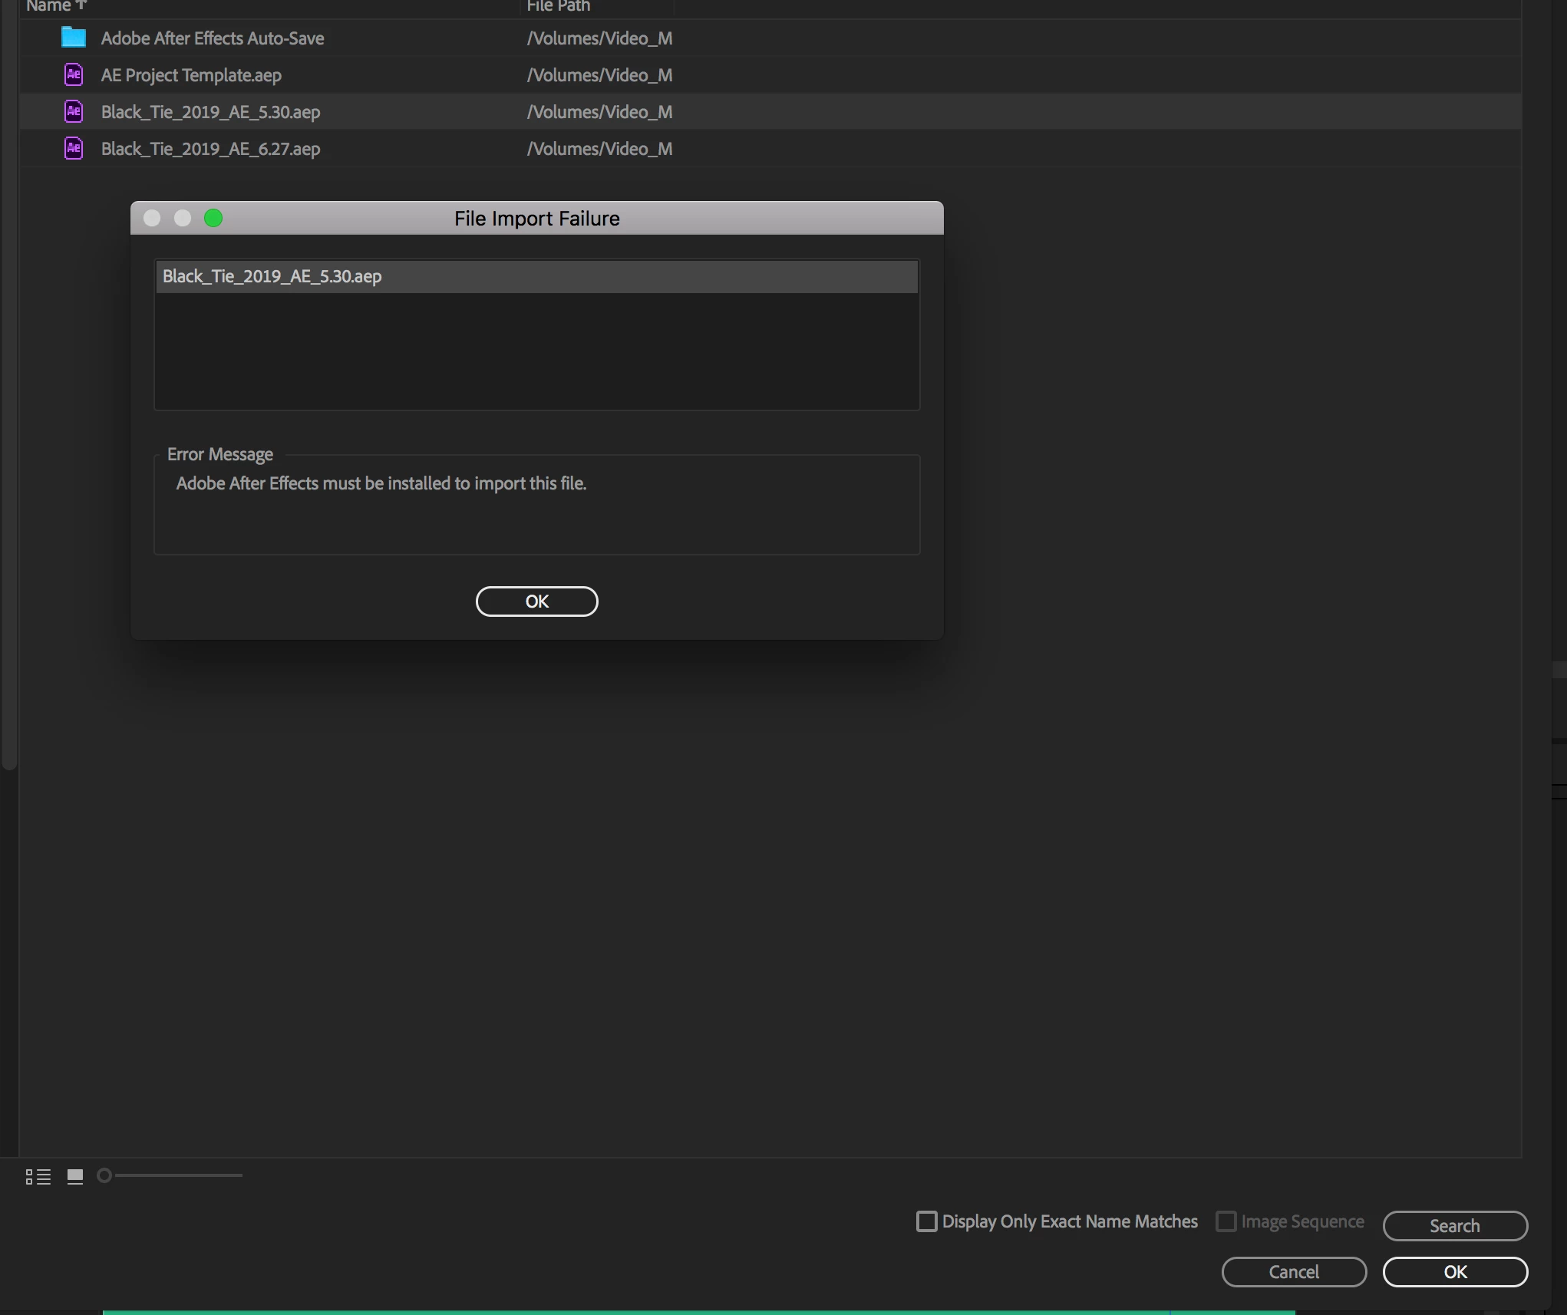The image size is (1567, 1315).
Task: Click the green zoom button on dialog
Action: (x=213, y=219)
